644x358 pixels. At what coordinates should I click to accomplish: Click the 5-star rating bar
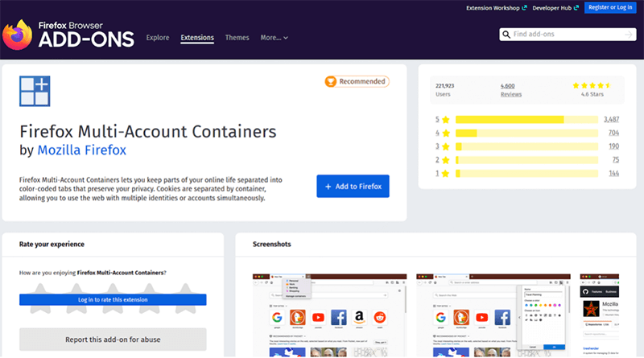[x=527, y=120]
